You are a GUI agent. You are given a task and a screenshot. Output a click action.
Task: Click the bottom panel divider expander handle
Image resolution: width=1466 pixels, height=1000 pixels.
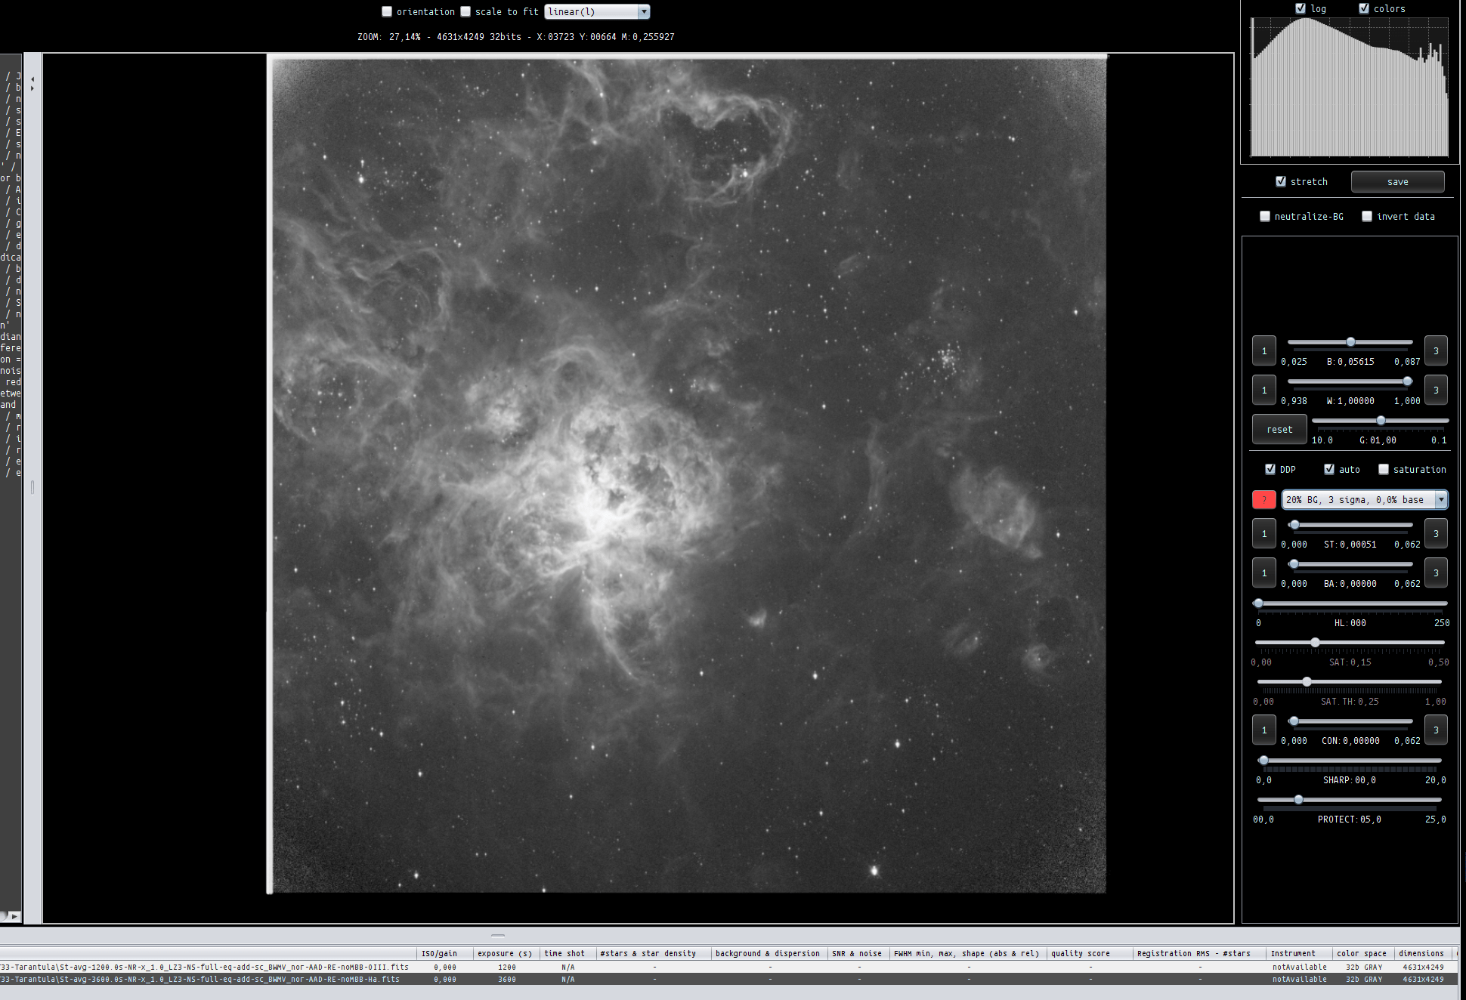(x=497, y=935)
